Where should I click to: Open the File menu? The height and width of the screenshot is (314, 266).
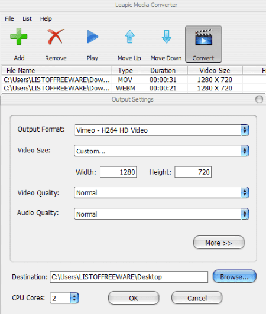9,19
